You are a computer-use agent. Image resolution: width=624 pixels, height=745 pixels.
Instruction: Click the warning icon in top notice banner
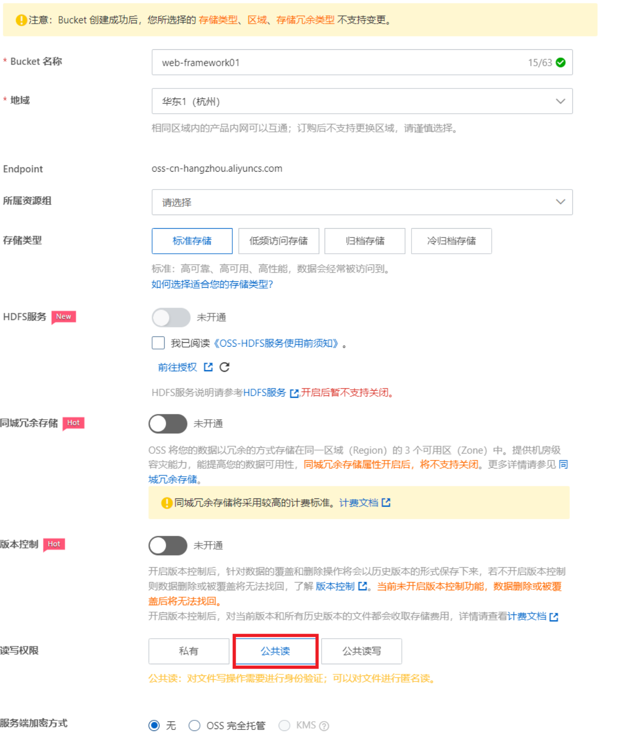[21, 20]
